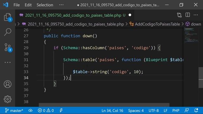Change language mode PHP
The width and height of the screenshot is (203, 114).
(176, 111)
